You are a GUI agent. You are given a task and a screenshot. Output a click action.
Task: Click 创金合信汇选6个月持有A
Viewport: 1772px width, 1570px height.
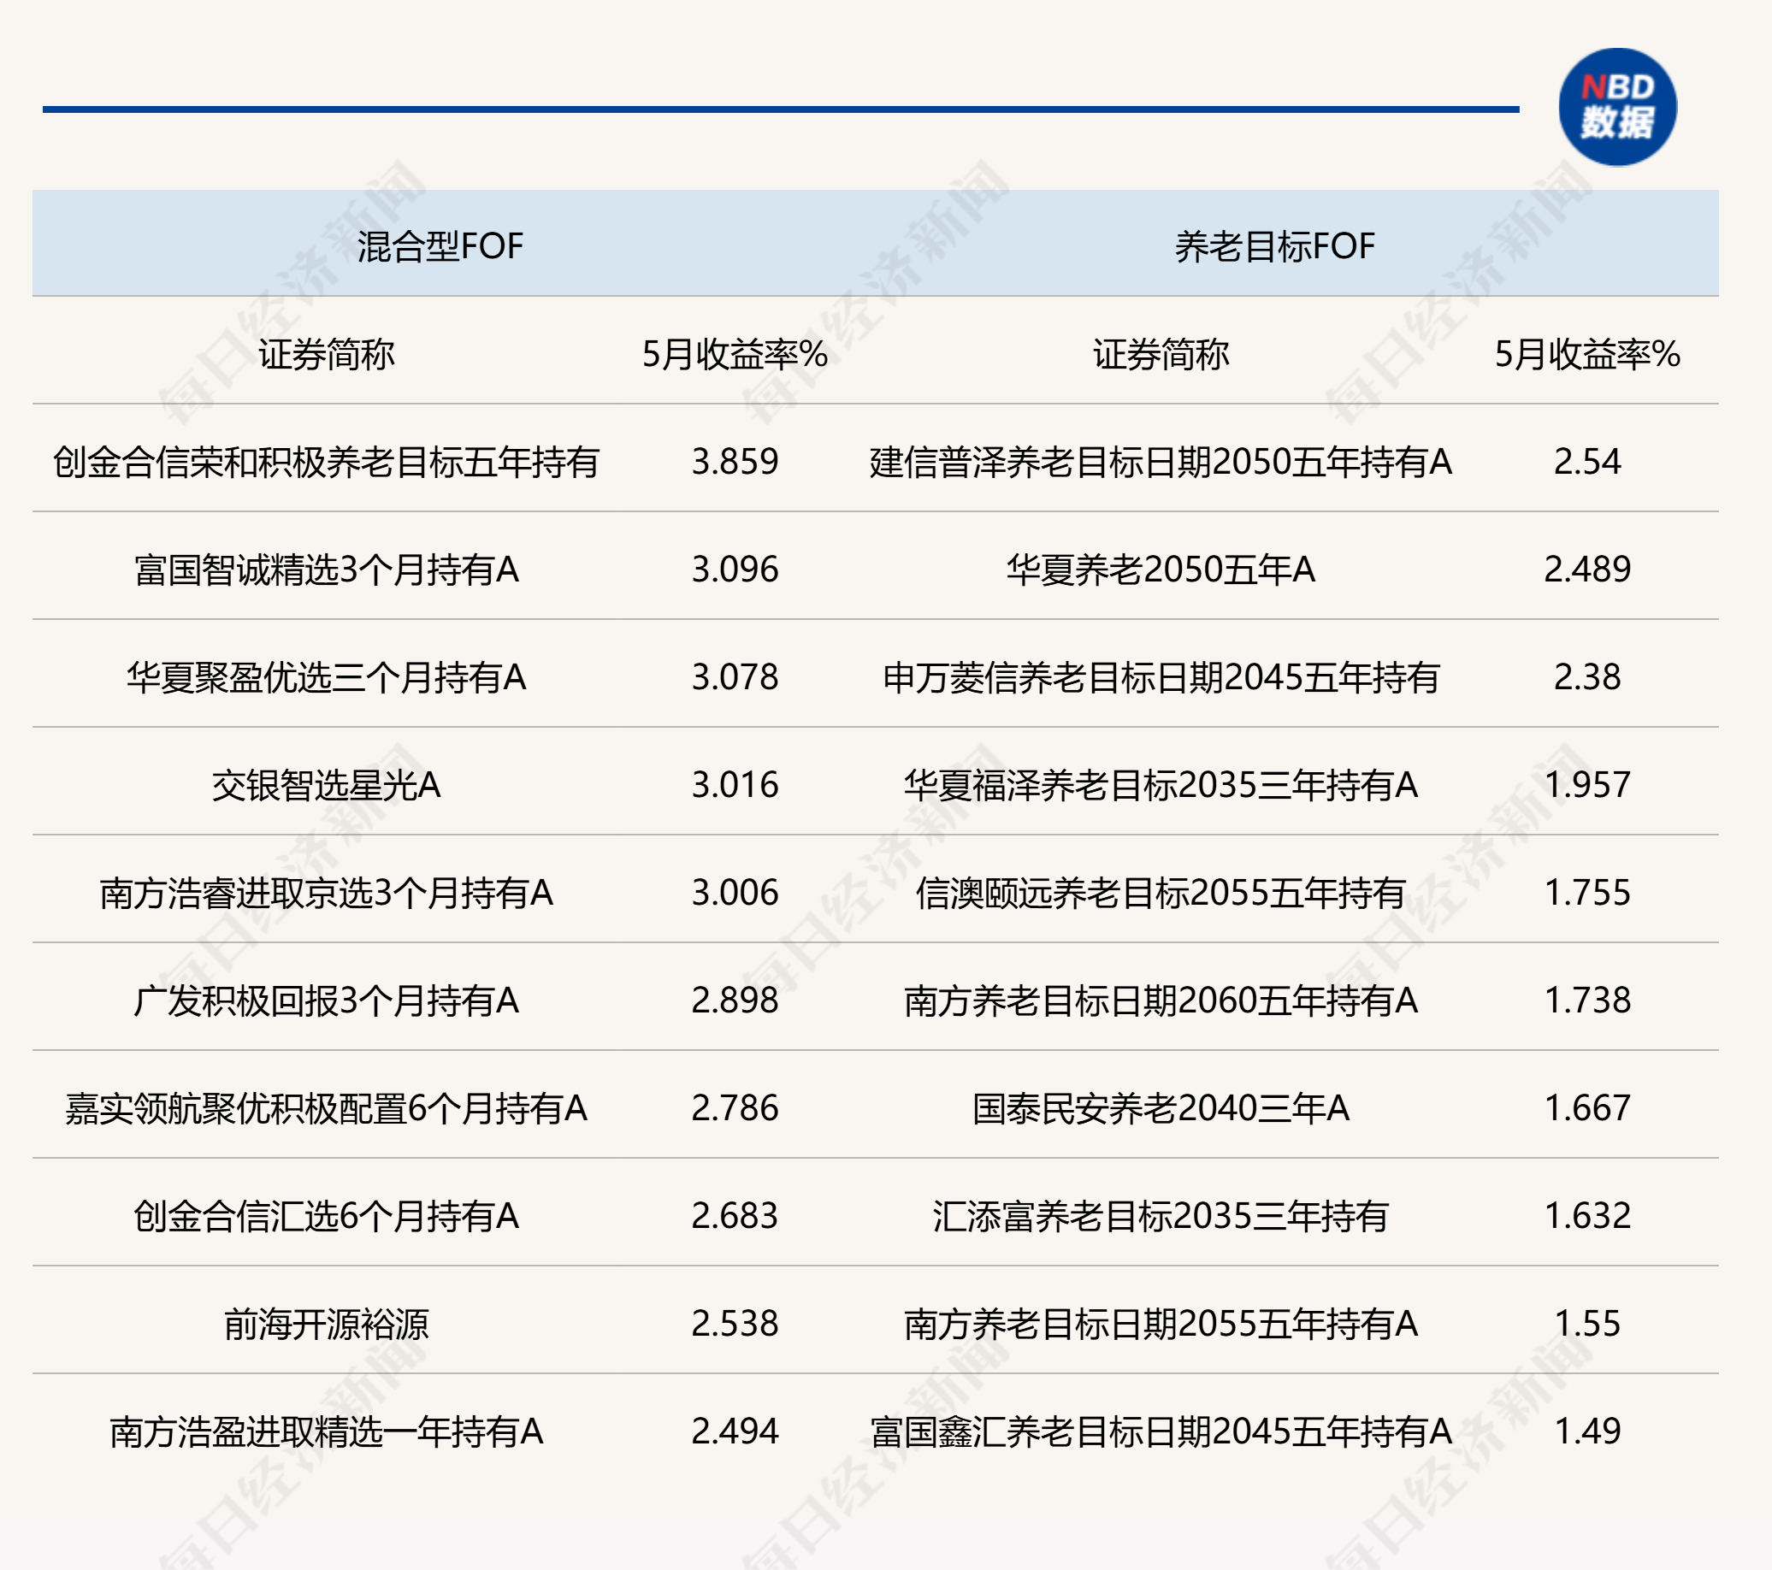click(x=326, y=1216)
